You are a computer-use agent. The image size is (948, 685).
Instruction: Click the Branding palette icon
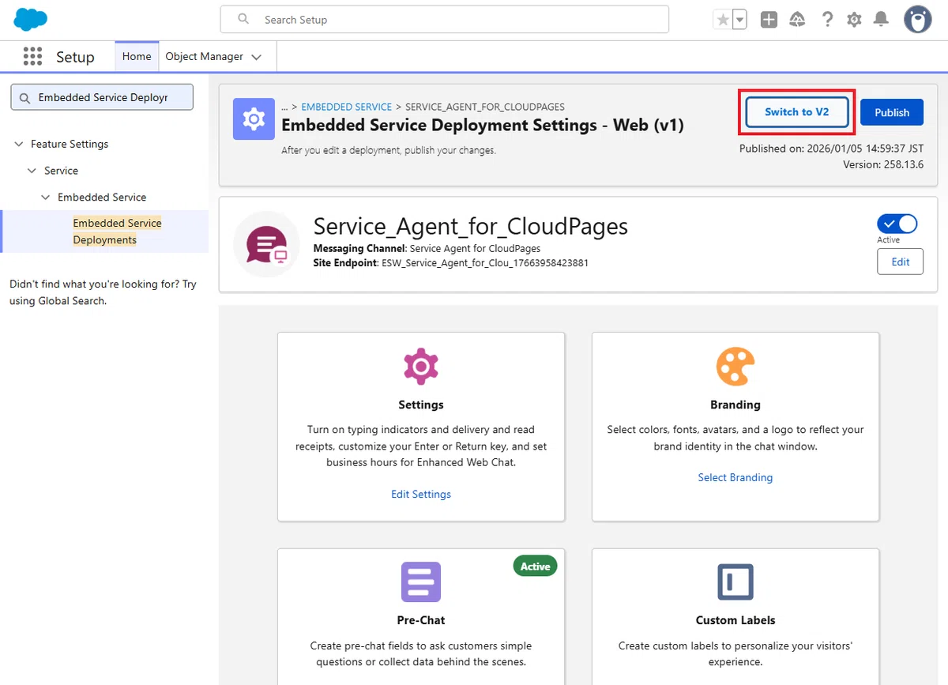735,366
